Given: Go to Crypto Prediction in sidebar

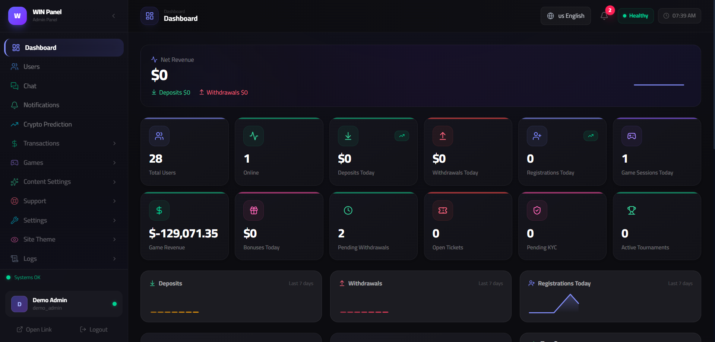Looking at the screenshot, I should click(47, 124).
